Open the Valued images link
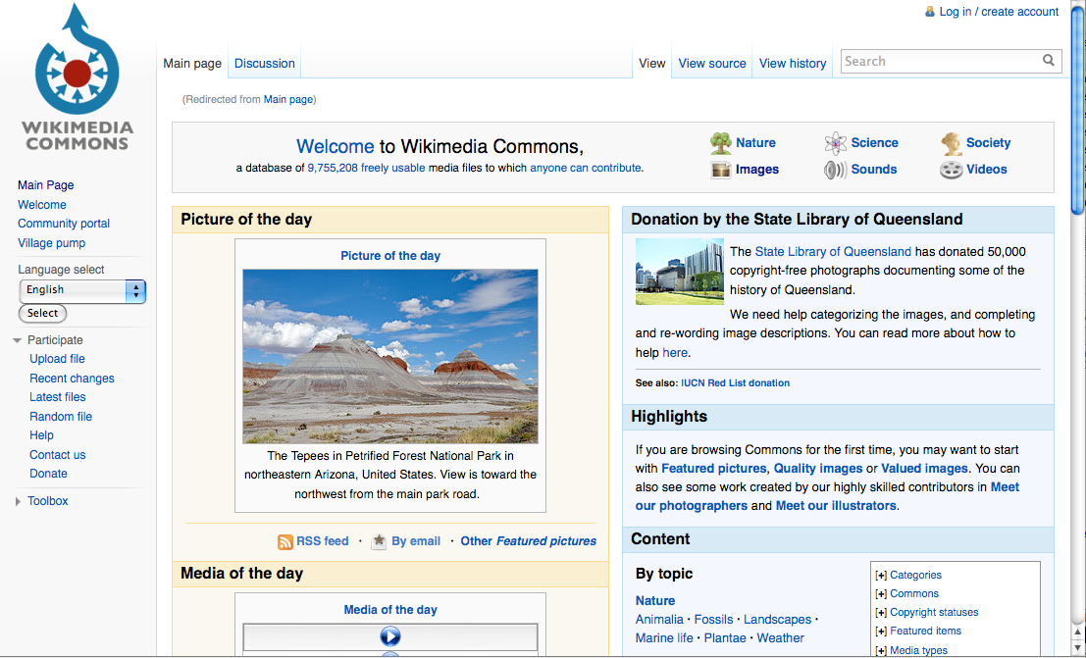Image resolution: width=1086 pixels, height=658 pixels. click(925, 468)
